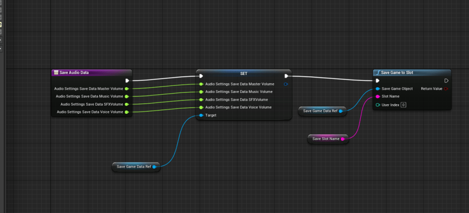469x213 pixels.
Task: Click the blue Target pin on the SET node
Action: pos(201,115)
